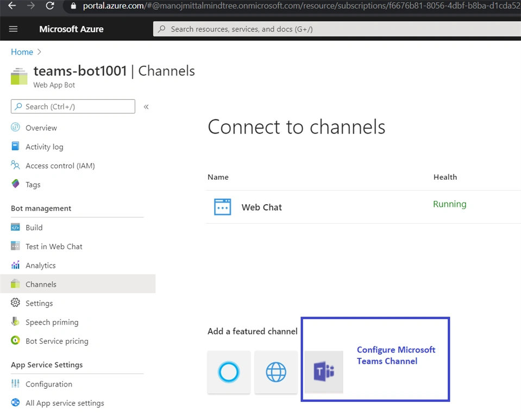Open Bot Service pricing

57,341
